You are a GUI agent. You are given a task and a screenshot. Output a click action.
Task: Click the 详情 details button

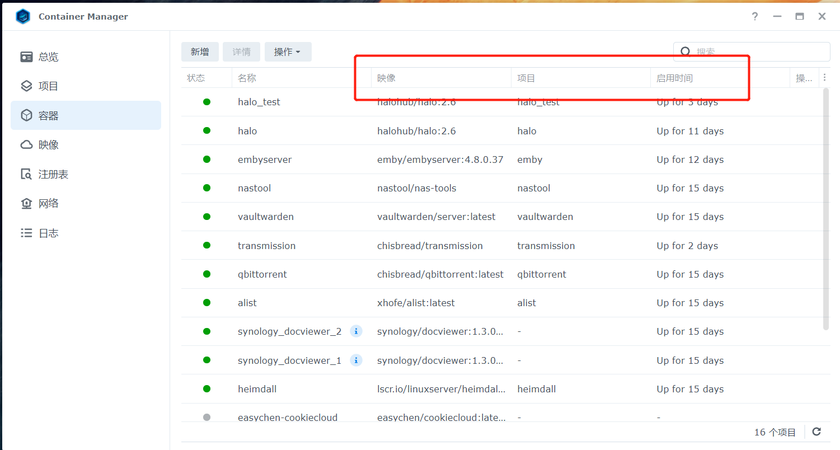tap(242, 51)
